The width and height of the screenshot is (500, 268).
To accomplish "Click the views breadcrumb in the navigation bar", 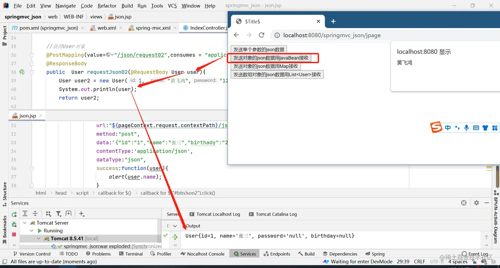I will pyautogui.click(x=96, y=17).
